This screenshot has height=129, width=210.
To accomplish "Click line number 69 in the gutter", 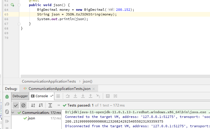I will click(6, 33).
